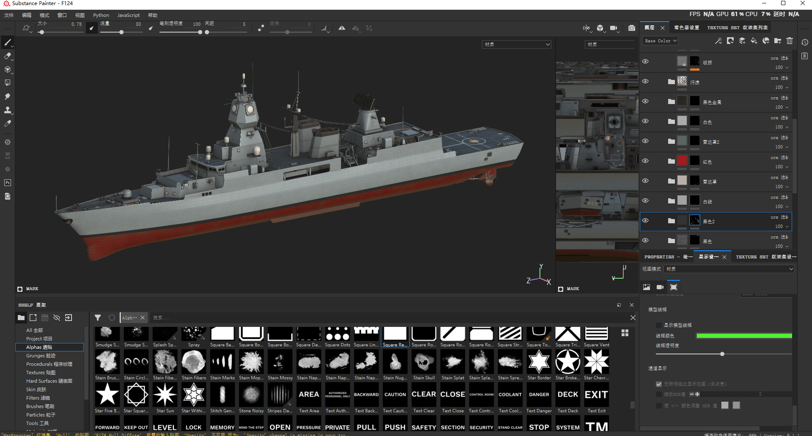This screenshot has width=812, height=436.
Task: Toggle the MASK checkbox in 3D viewport
Action: [x=20, y=289]
